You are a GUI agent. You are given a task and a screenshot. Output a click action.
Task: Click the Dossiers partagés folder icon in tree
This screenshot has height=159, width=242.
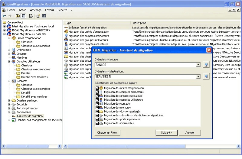(14, 100)
